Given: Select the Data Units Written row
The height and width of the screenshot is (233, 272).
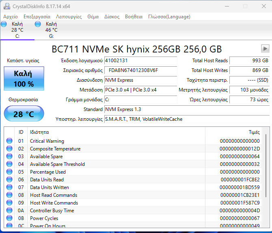Looking at the screenshot, I should click(x=133, y=187).
